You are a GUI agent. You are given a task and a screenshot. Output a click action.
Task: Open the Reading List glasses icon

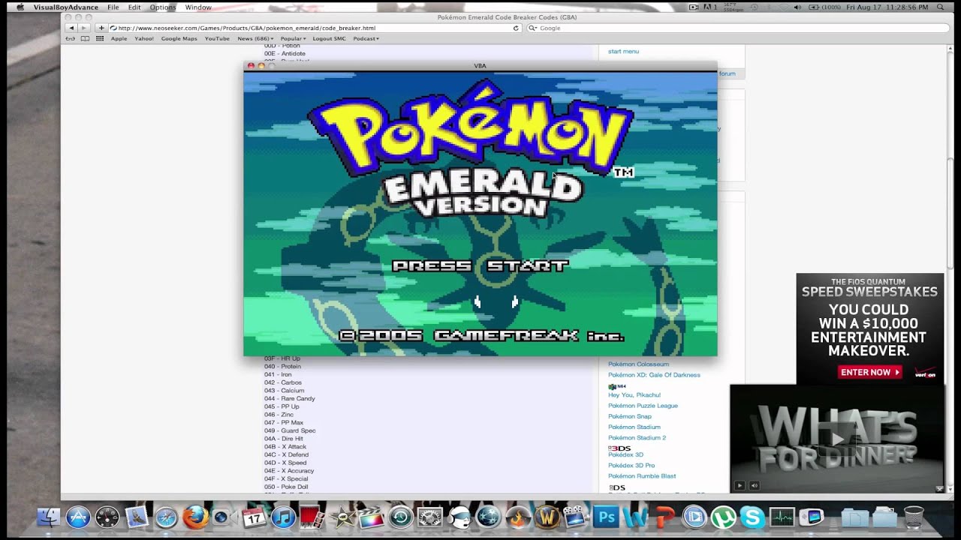(71, 38)
